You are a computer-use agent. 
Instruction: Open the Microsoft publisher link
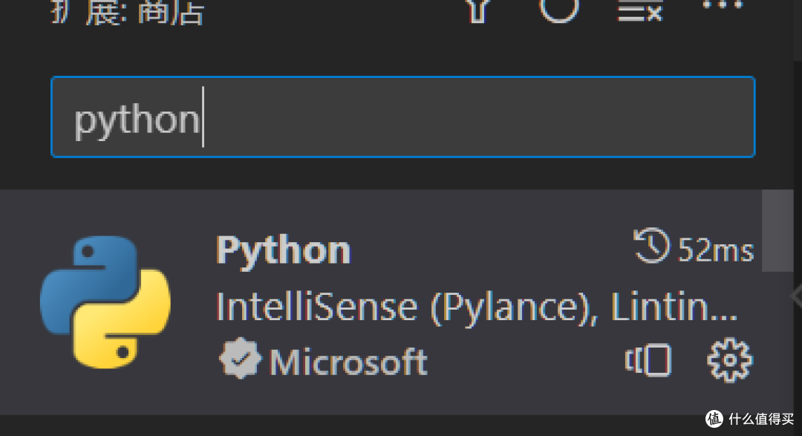(348, 362)
